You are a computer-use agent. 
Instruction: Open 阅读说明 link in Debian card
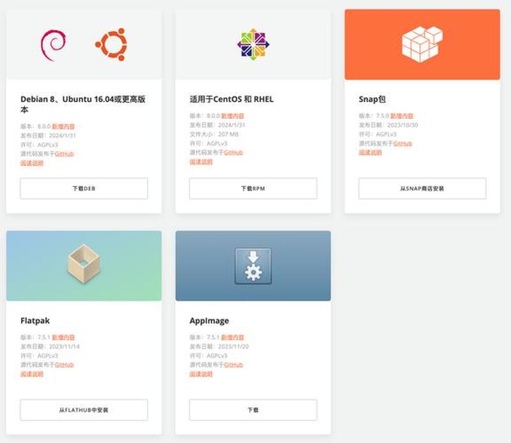coord(32,163)
